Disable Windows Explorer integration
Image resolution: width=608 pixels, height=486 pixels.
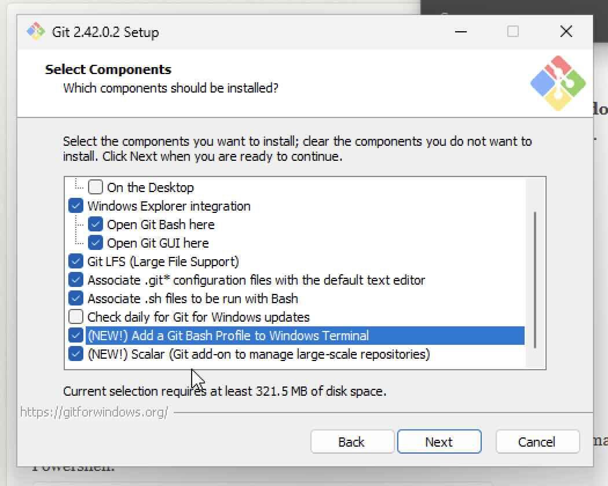point(75,205)
